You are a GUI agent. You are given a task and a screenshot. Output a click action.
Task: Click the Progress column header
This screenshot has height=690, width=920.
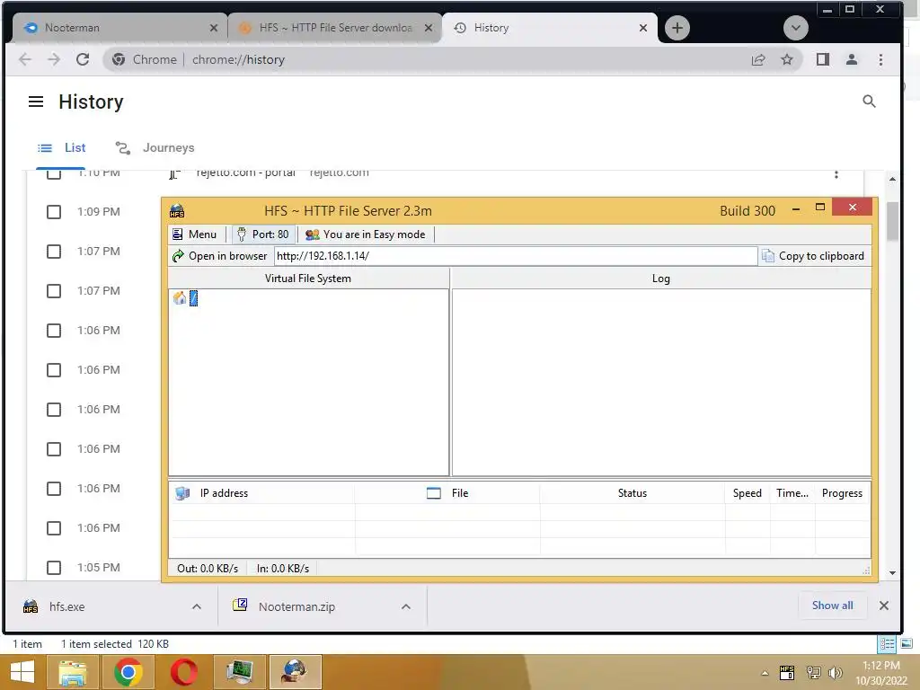tap(842, 493)
